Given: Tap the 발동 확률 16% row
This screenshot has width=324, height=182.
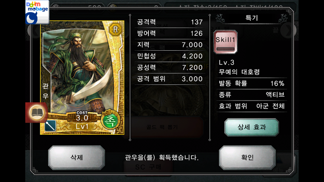Looking at the screenshot, I should point(251,84).
